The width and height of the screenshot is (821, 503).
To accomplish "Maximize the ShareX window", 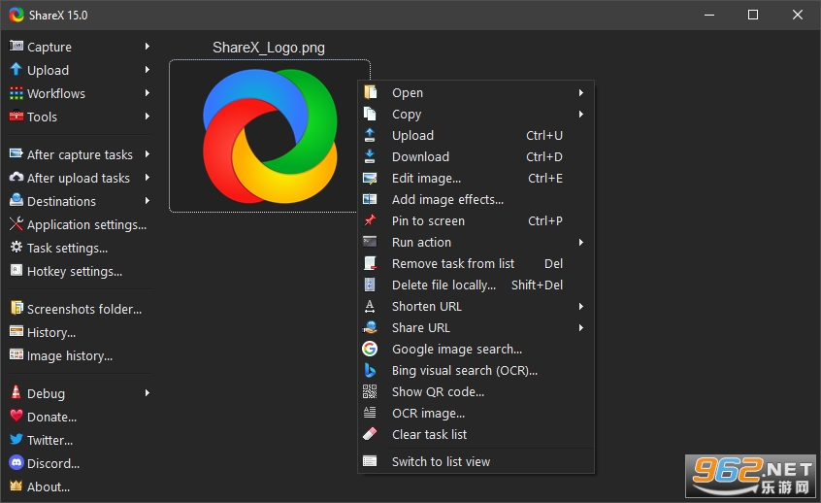I will 753,15.
